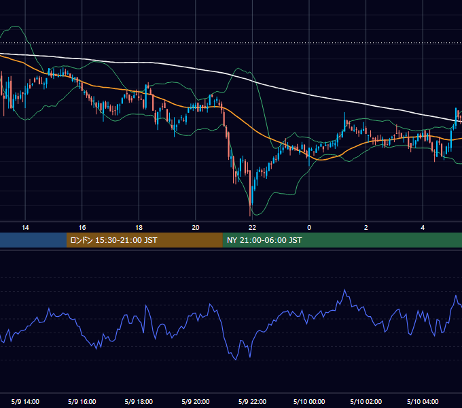Click the hour label 14 on price chart axis
The width and height of the screenshot is (462, 408).
pyautogui.click(x=25, y=228)
